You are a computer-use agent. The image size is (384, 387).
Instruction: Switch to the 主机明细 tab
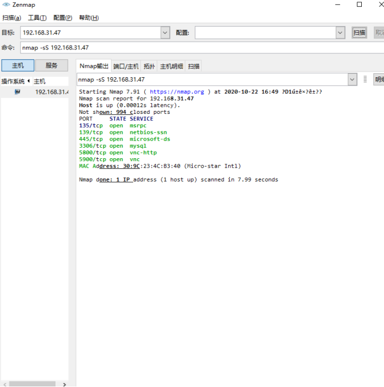click(x=171, y=66)
